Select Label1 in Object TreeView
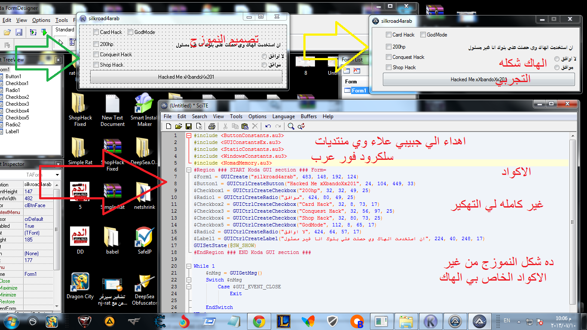587x330 pixels. coord(12,131)
